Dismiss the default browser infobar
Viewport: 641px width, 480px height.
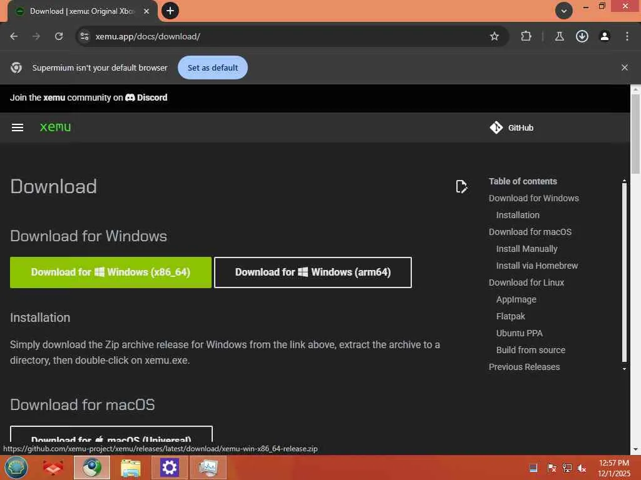(624, 67)
